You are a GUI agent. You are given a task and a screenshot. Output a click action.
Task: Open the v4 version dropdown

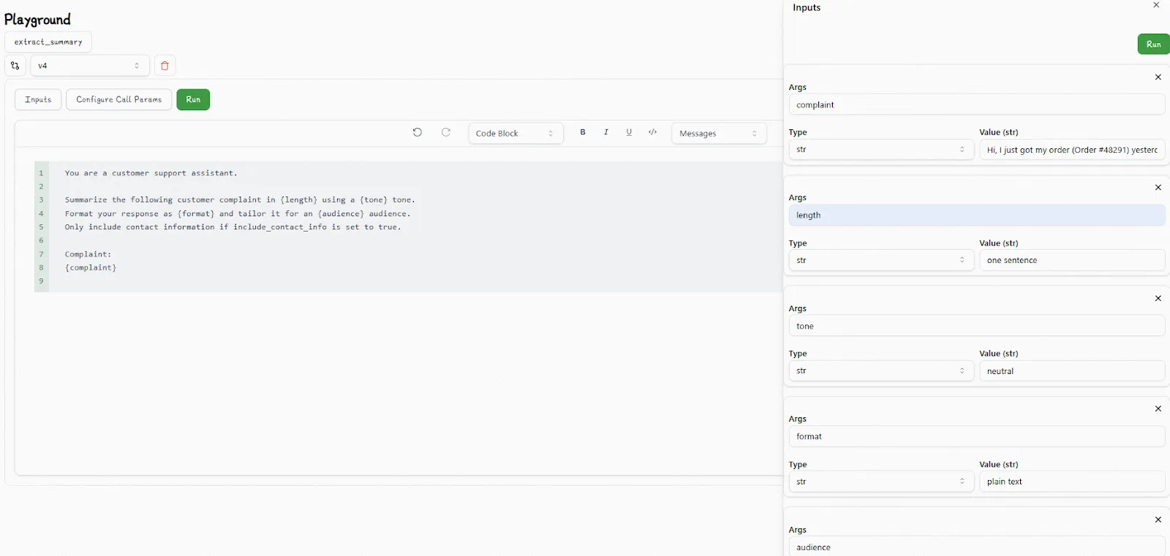(89, 66)
